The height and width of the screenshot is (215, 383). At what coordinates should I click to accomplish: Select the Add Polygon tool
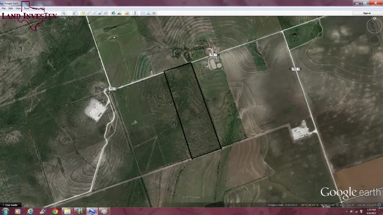89,13
